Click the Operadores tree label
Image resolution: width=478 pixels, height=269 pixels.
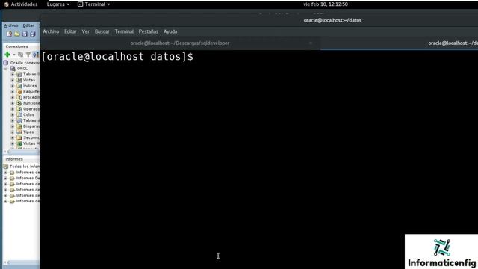click(31, 109)
